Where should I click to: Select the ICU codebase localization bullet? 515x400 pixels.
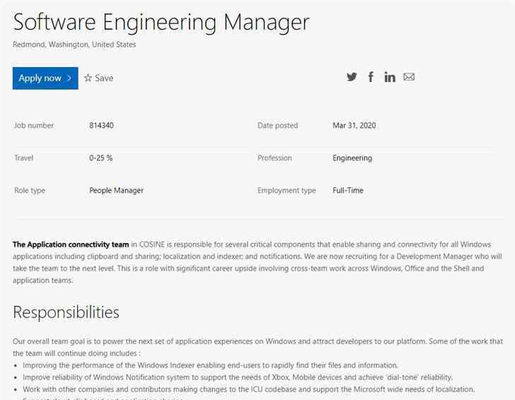(x=248, y=389)
